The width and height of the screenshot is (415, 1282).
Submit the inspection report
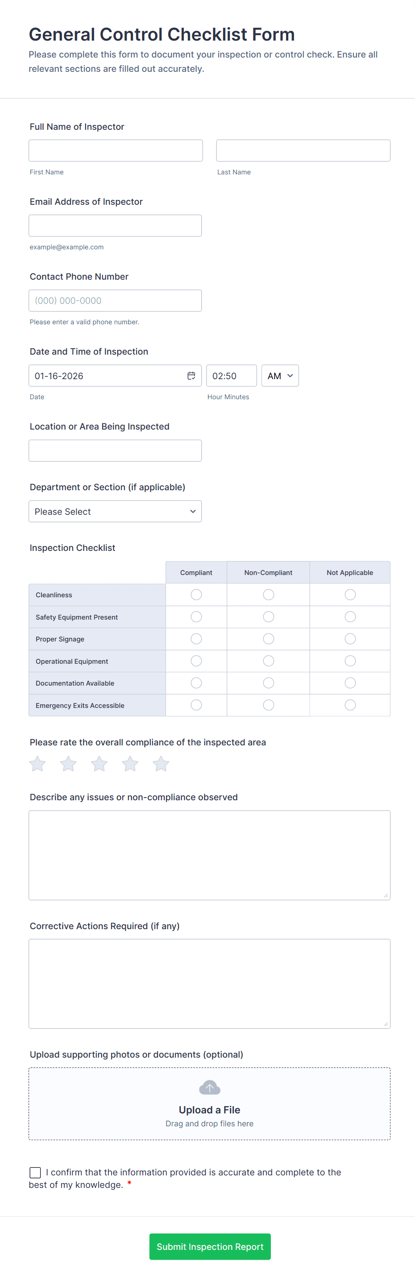pyautogui.click(x=210, y=1246)
